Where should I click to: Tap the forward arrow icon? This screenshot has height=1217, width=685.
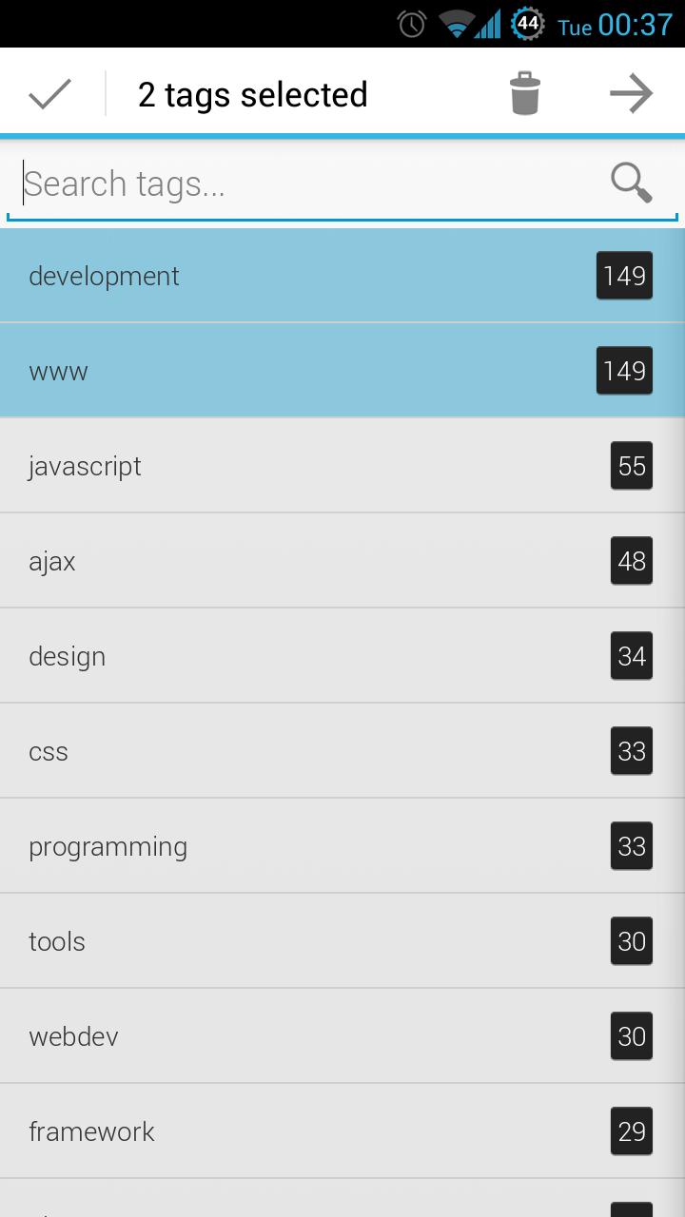click(631, 94)
